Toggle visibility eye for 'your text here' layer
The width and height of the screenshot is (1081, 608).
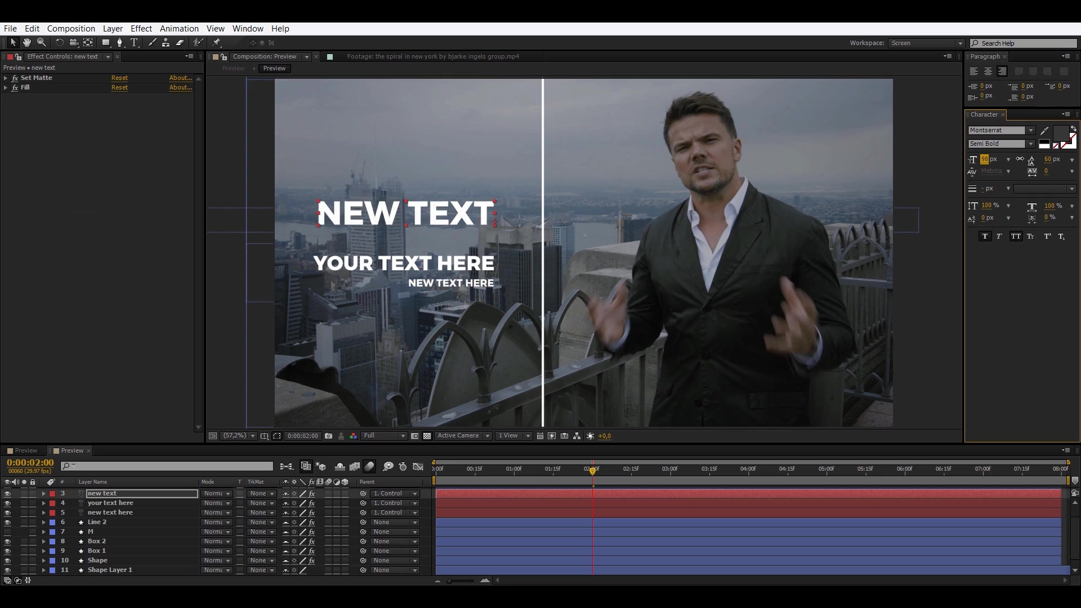[x=6, y=503]
